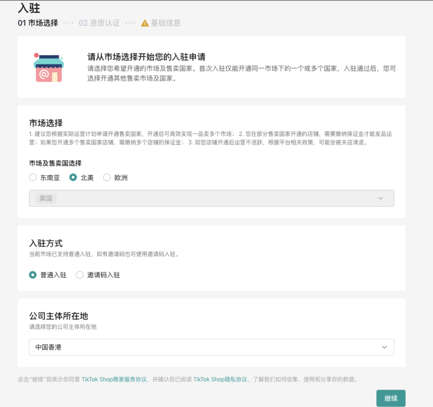Click the chevron in company location field

click(x=384, y=347)
